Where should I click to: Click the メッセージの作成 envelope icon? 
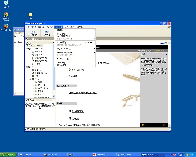pos(70,70)
